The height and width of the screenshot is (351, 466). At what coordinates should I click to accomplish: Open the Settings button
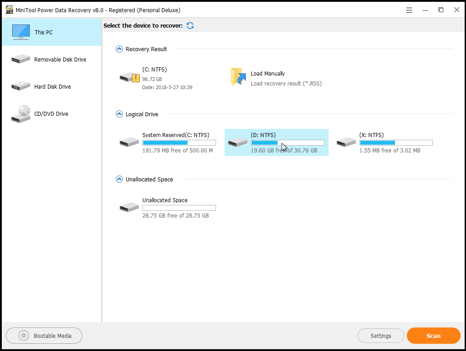coord(381,336)
